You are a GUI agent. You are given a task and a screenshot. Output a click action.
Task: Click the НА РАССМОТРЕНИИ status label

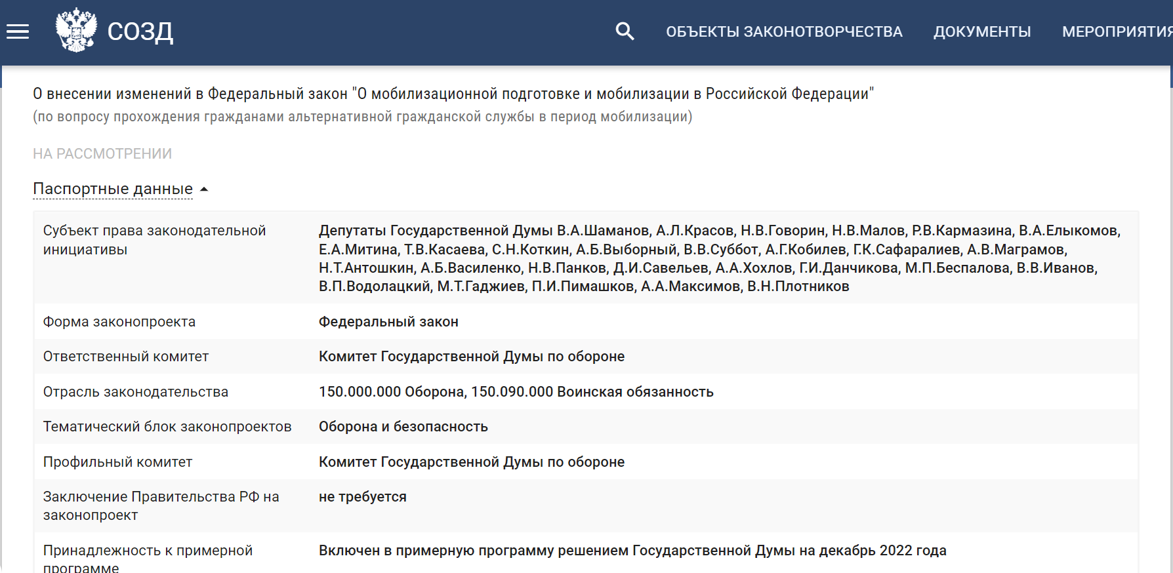[102, 153]
